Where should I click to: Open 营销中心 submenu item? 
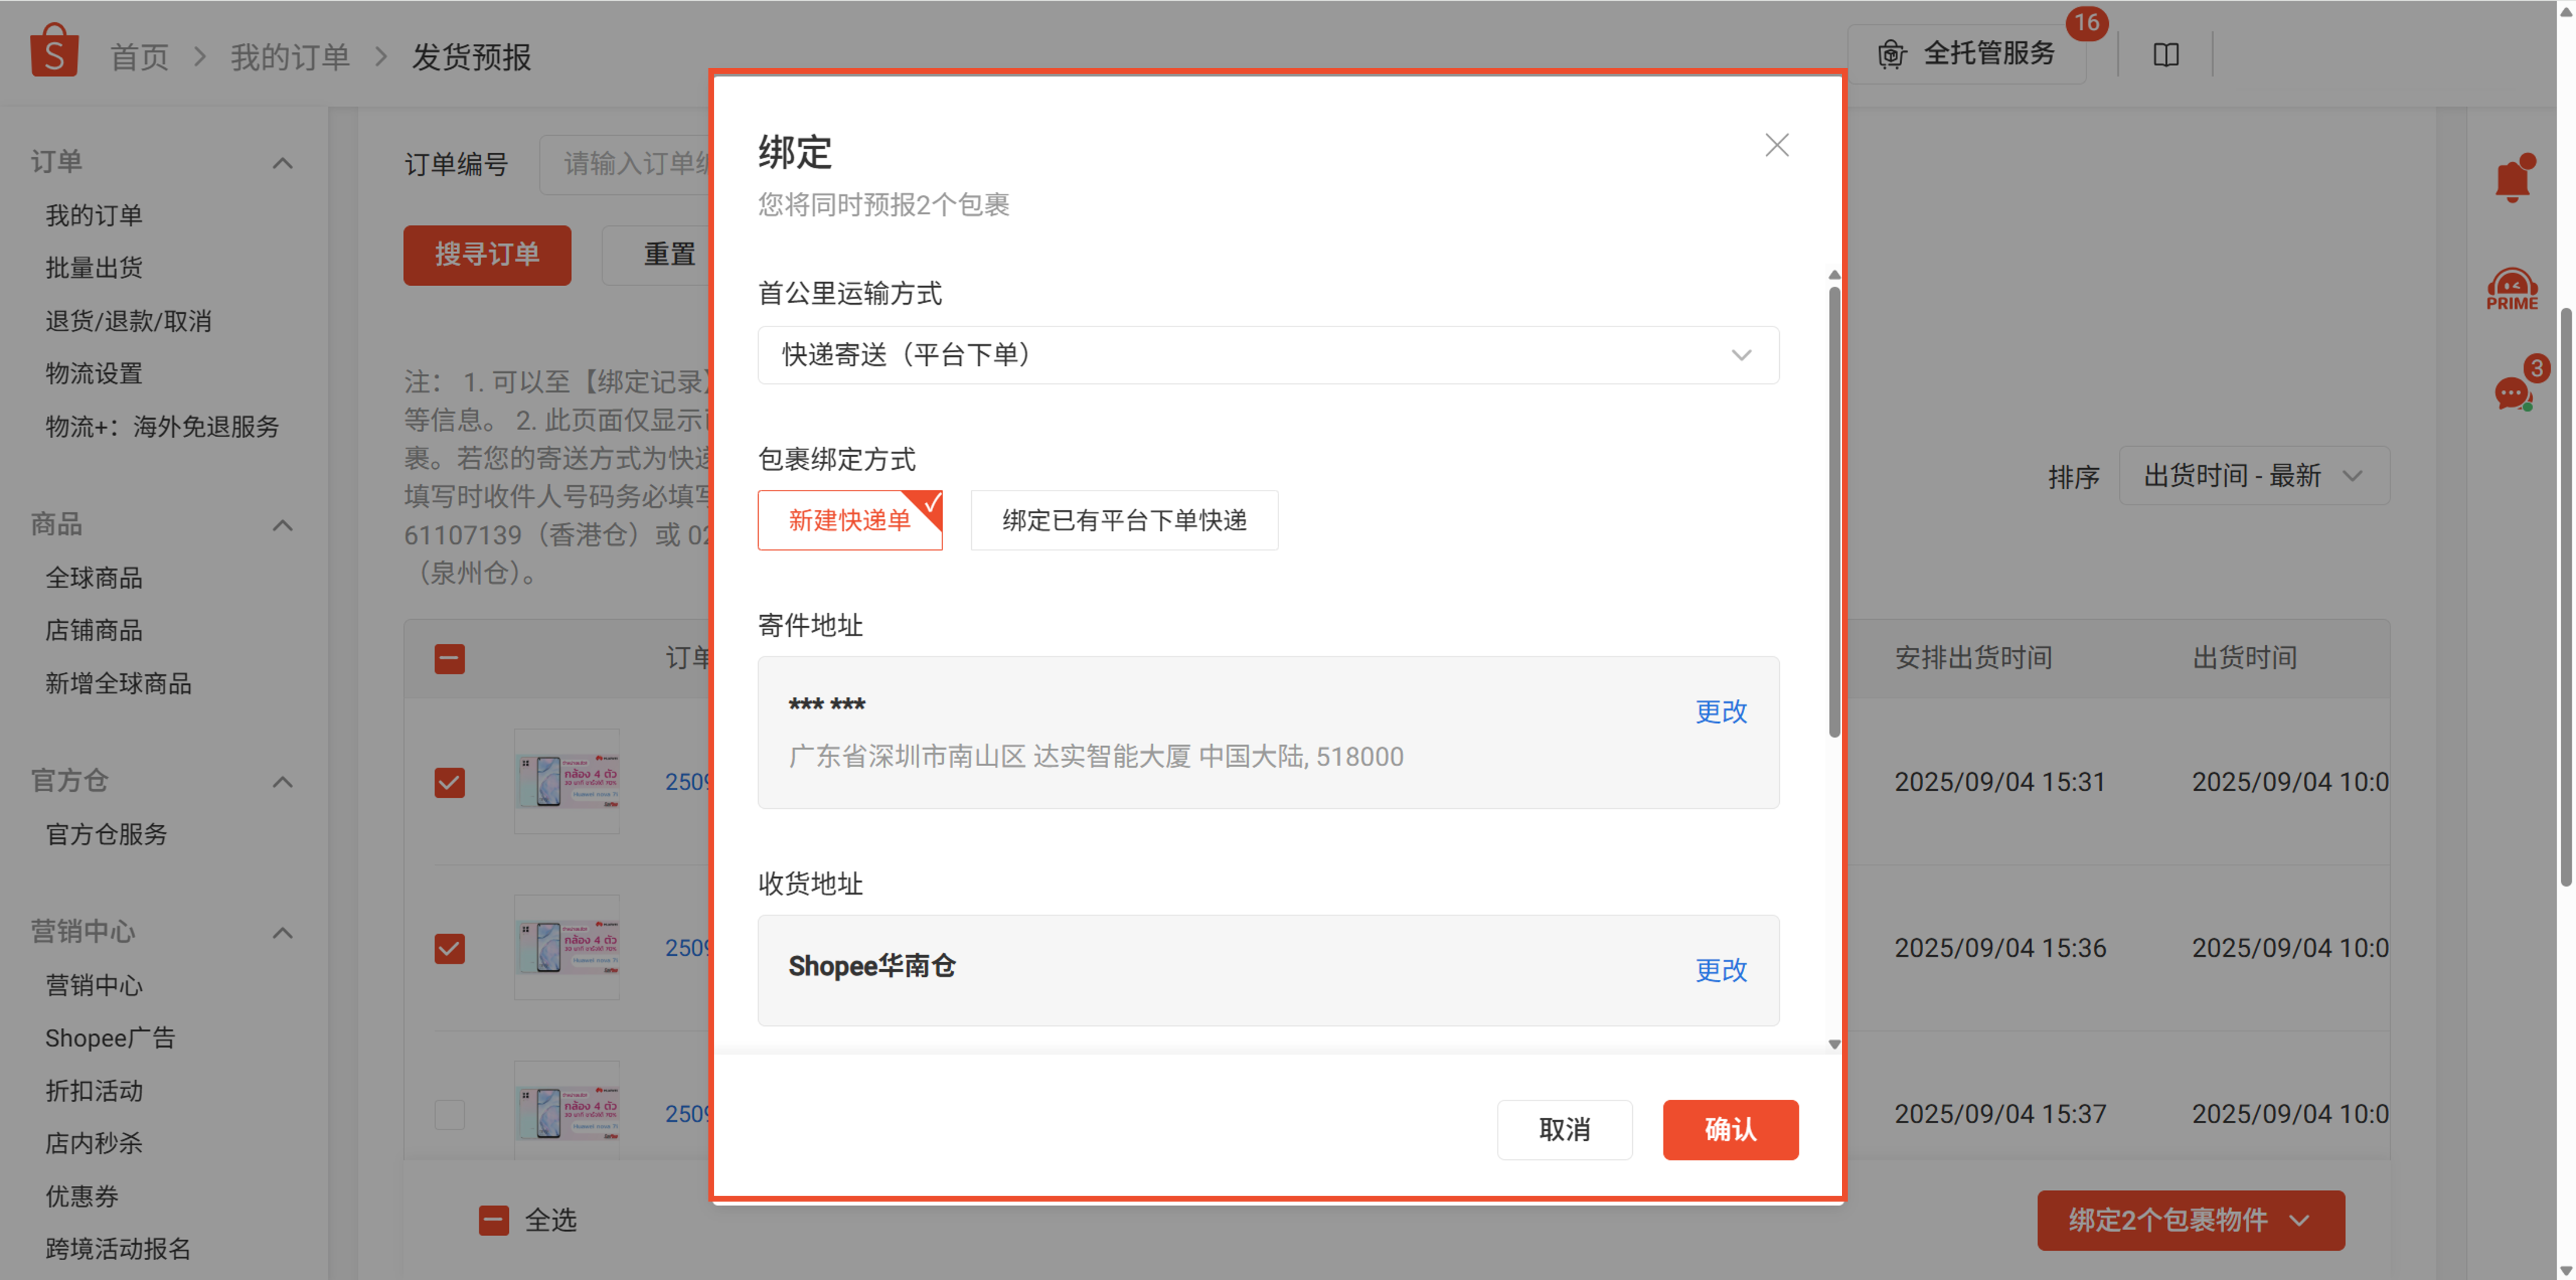[94, 985]
